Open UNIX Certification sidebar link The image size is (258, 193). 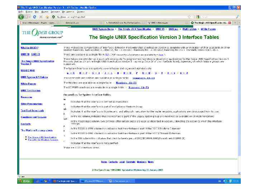click(30, 90)
